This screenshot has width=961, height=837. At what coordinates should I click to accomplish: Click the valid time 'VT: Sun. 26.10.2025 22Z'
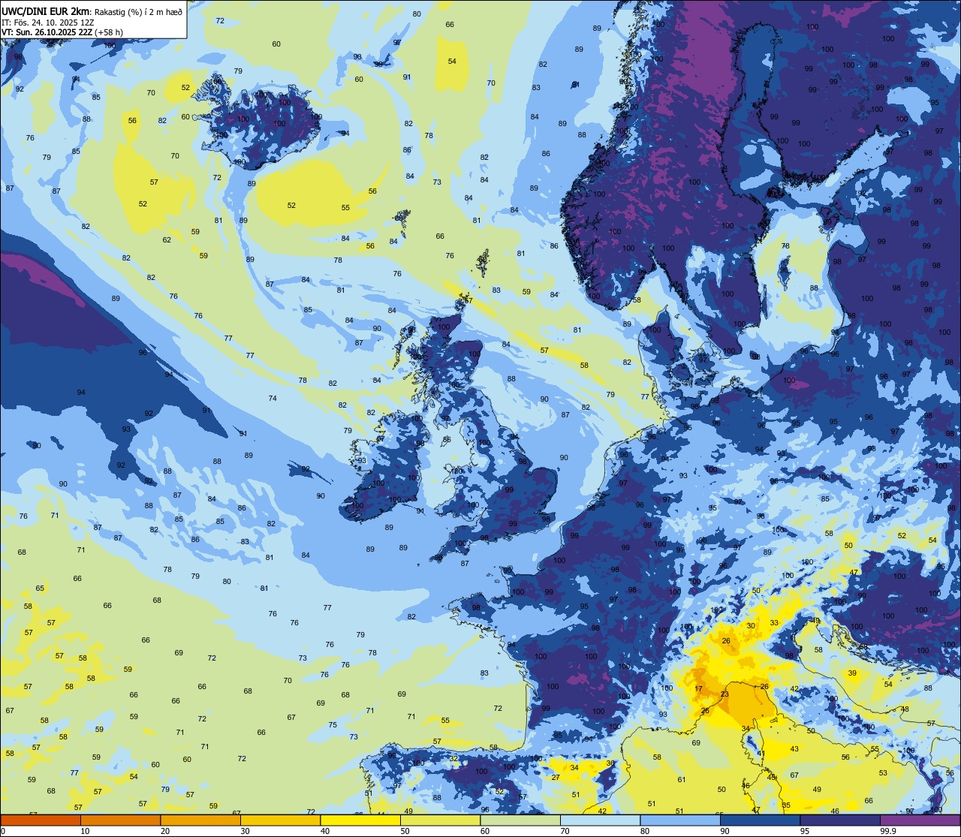click(x=47, y=32)
